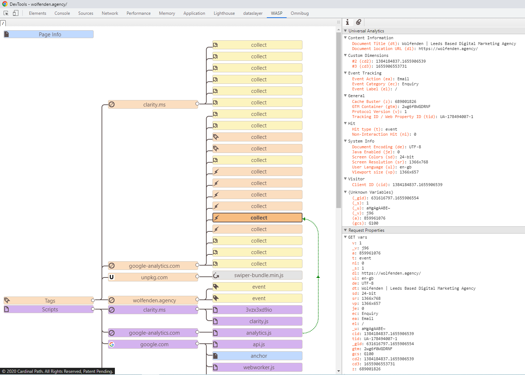
Task: Collapse unpkg.com children via its circle handle
Action: (197, 276)
